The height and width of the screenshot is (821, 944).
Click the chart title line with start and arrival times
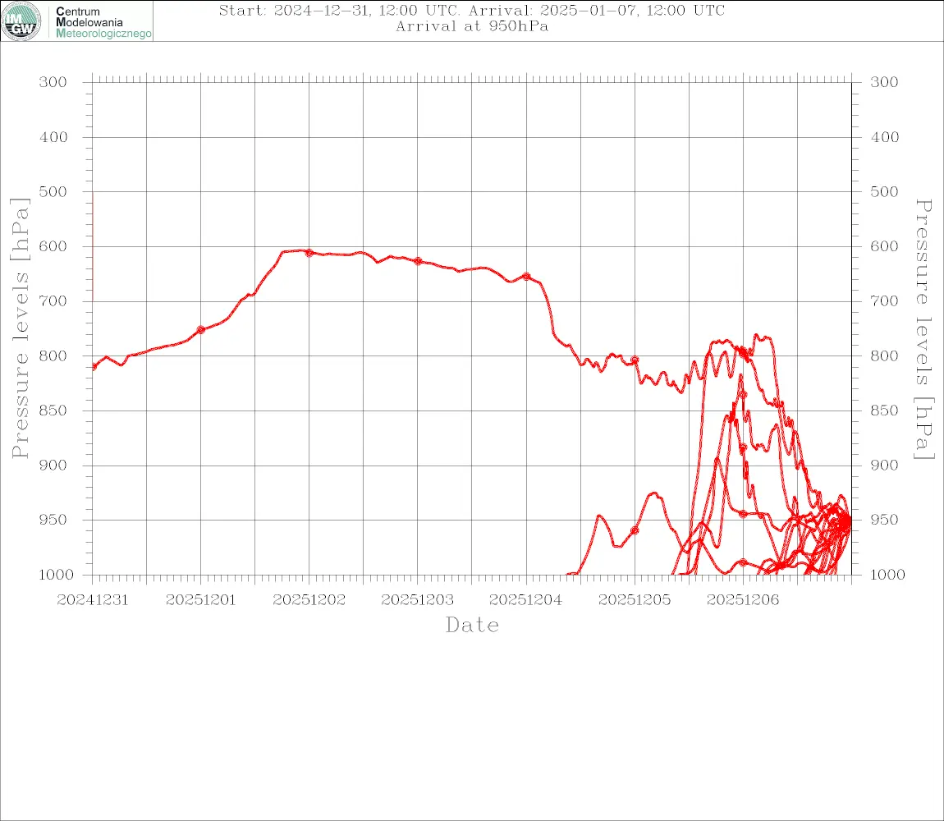(471, 10)
